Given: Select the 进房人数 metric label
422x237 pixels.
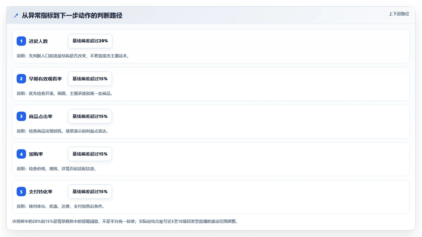Looking at the screenshot, I should click(x=38, y=41).
